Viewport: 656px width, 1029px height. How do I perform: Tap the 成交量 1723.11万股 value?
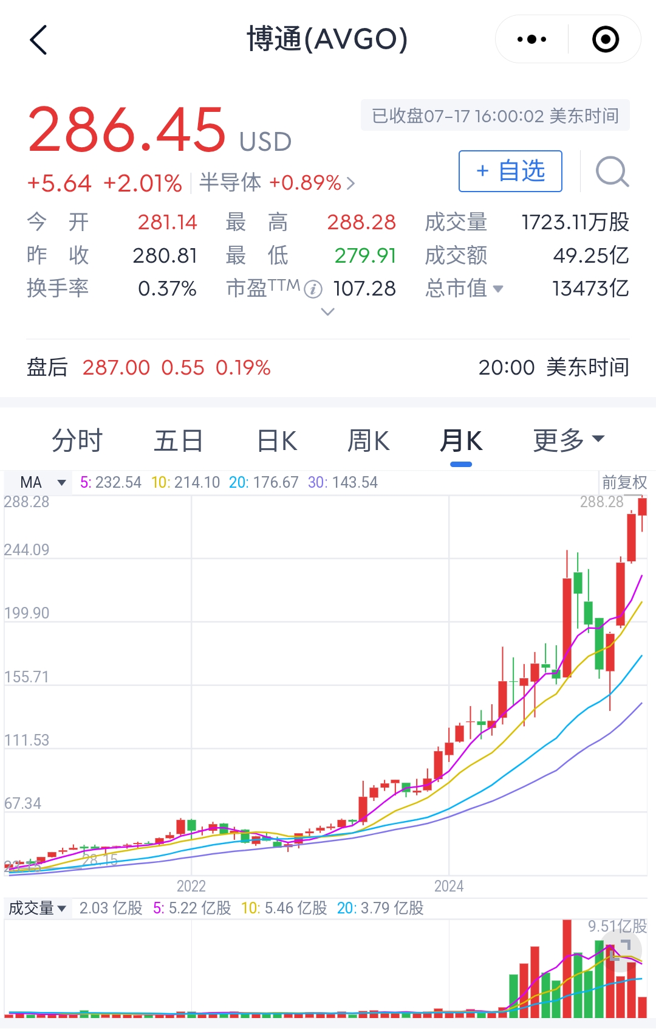tap(575, 223)
